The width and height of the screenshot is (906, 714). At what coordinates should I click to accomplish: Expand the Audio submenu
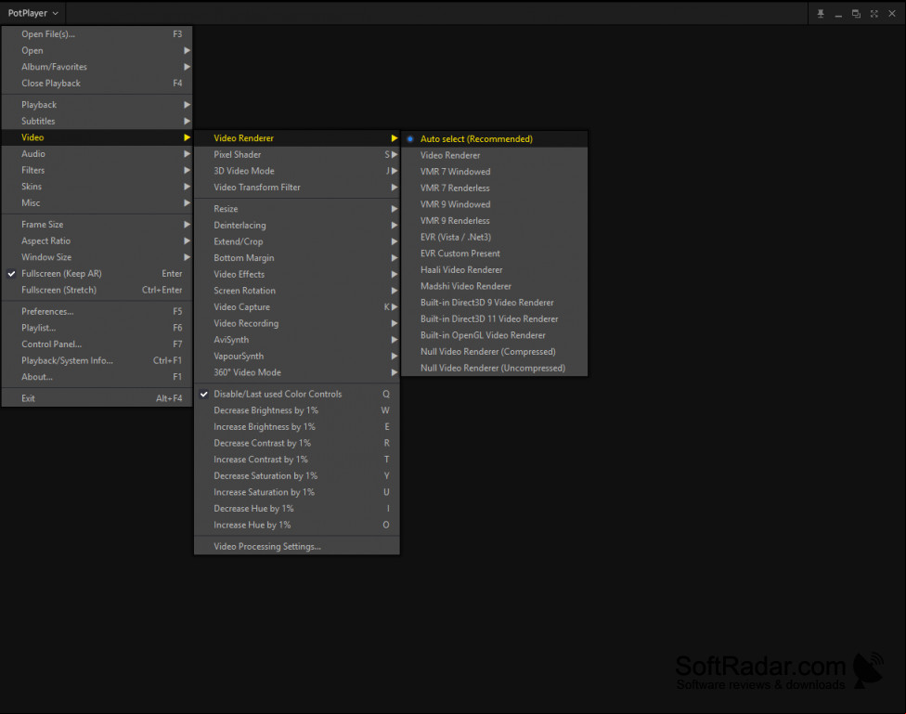pos(97,154)
